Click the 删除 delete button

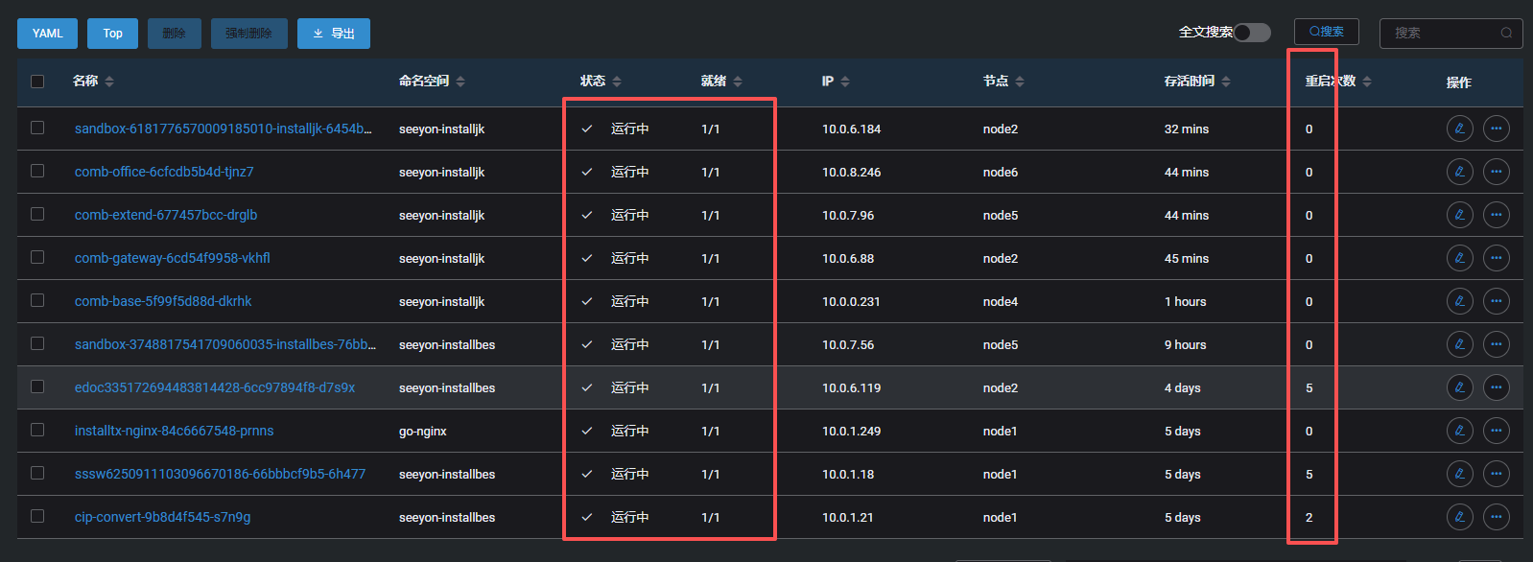tap(174, 34)
